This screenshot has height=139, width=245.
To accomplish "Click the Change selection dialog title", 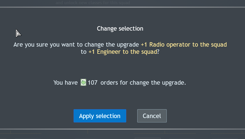I will click(x=120, y=28).
